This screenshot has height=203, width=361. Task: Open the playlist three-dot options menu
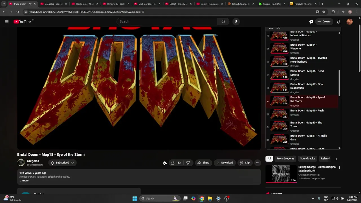coord(336,28)
